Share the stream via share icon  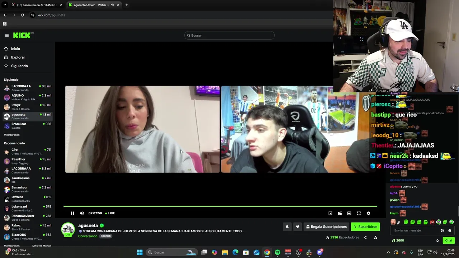tap(365, 238)
